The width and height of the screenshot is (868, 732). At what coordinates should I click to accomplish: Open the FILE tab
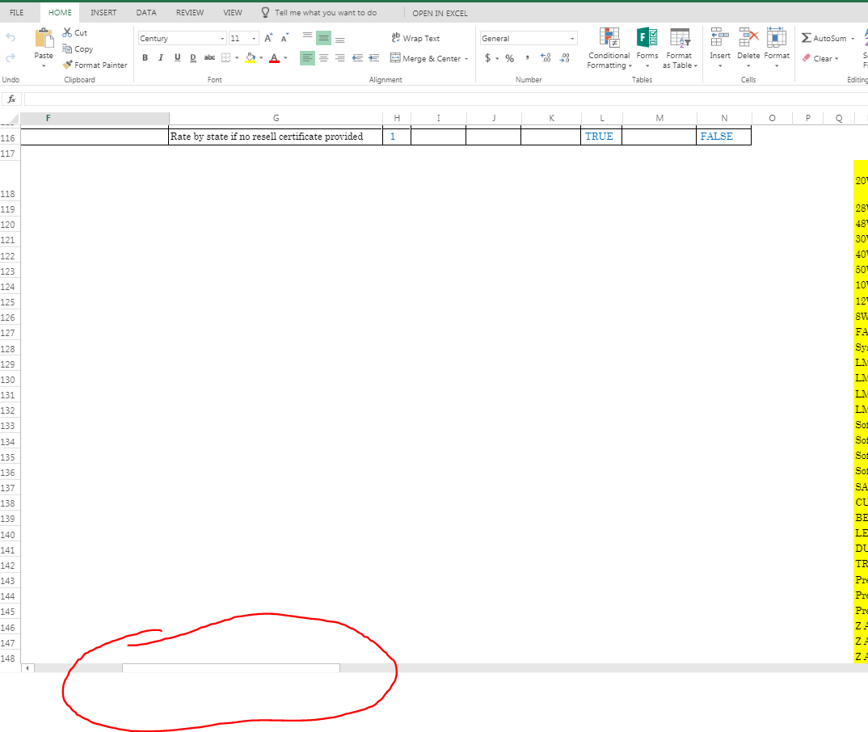17,12
